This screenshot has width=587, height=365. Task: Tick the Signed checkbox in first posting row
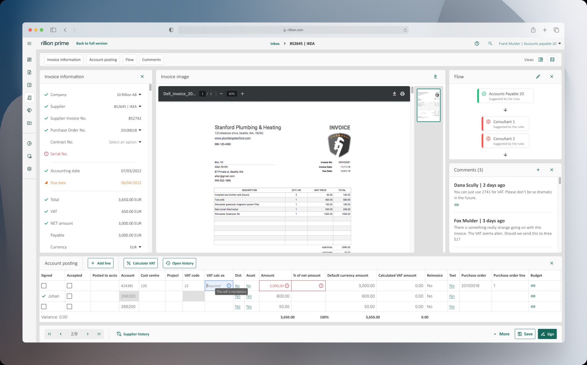click(x=44, y=286)
